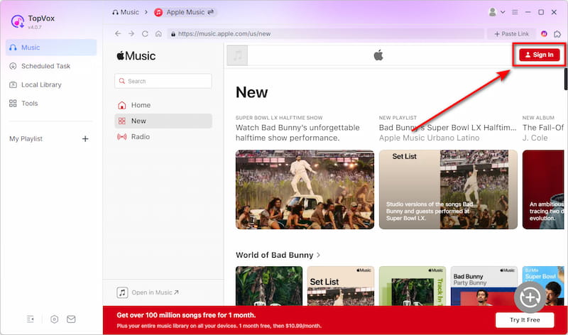Click the purple circular icon beside Paste Link
This screenshot has width=568, height=335.
click(544, 33)
